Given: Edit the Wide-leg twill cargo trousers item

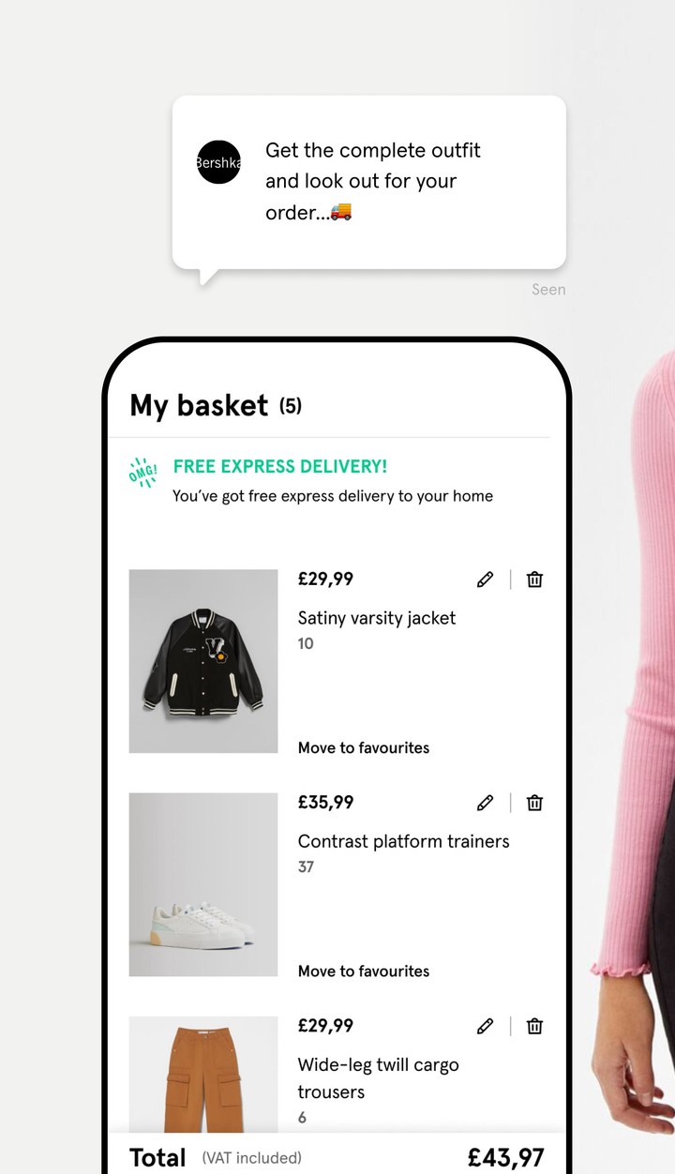Looking at the screenshot, I should pyautogui.click(x=485, y=1026).
